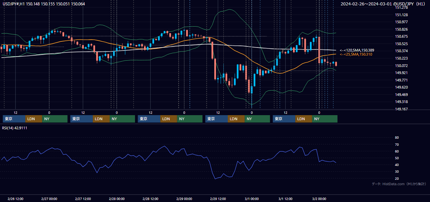Screen dimensions: 430x202
Task: Click RSI scale value 30
Action: 397,172
